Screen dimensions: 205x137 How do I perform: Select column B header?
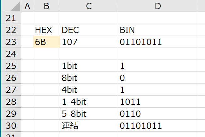pyautogui.click(x=46, y=6)
